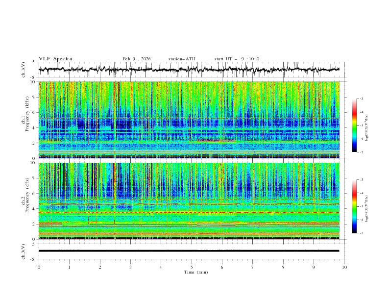Viewport: 388px width, 300px height.
Task: Click the "8" tick on the time axis
Action: 283,267
